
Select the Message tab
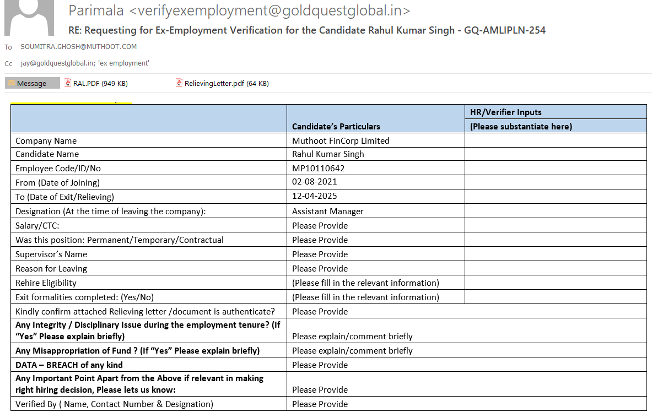[32, 83]
